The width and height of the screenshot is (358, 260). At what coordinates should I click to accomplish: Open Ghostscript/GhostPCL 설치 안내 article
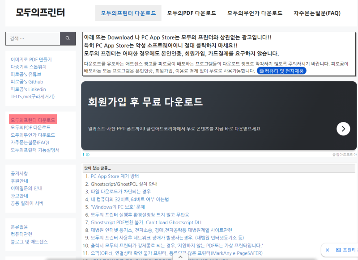(x=124, y=184)
